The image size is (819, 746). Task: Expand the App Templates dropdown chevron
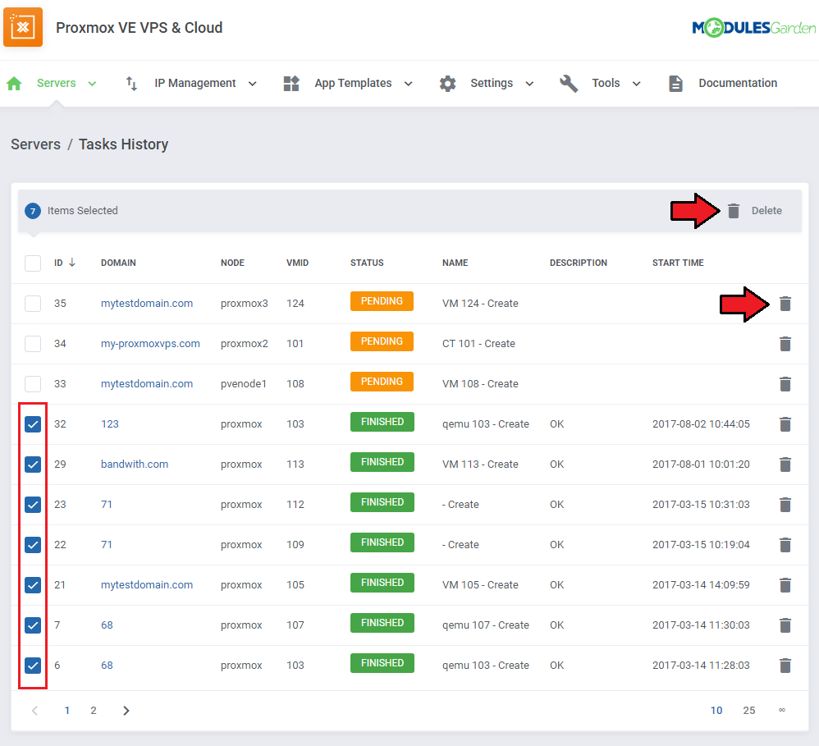(x=409, y=84)
